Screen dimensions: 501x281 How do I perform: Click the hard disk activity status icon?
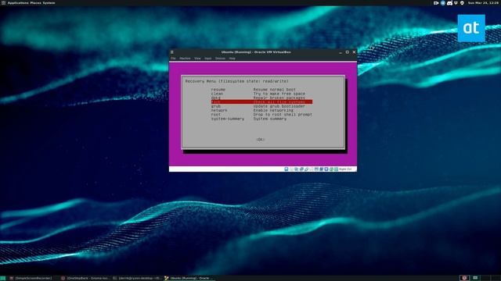287,169
